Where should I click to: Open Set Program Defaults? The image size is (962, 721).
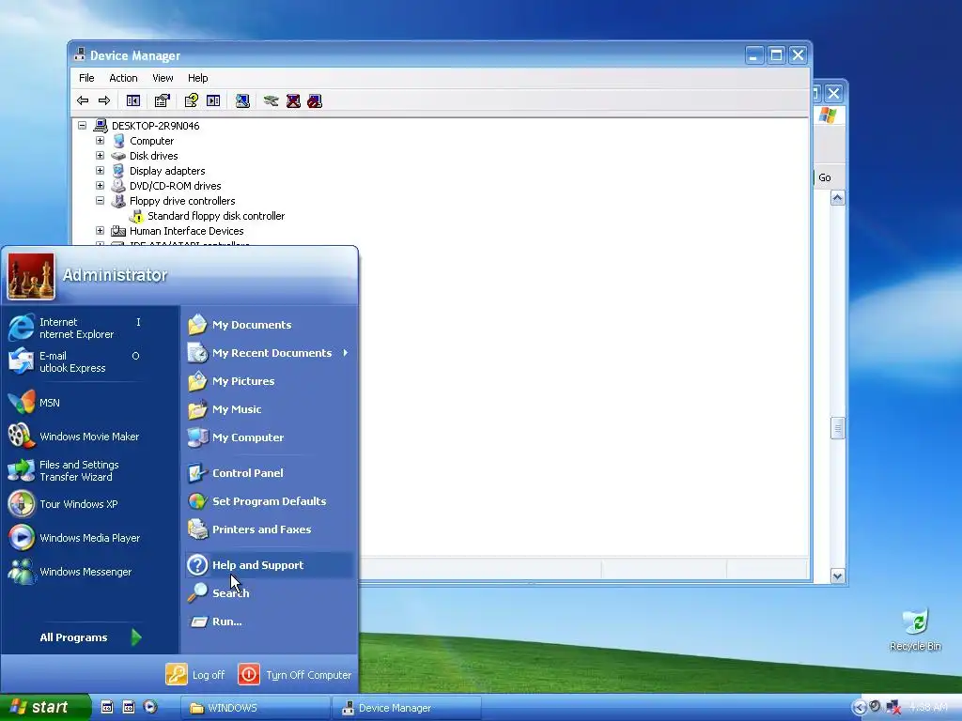269,501
